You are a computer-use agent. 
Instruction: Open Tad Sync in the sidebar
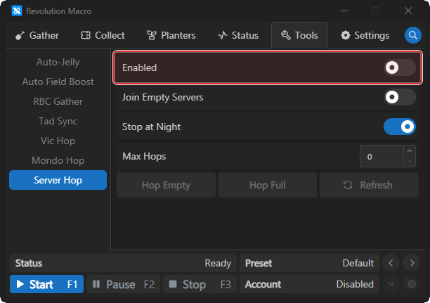coord(58,121)
